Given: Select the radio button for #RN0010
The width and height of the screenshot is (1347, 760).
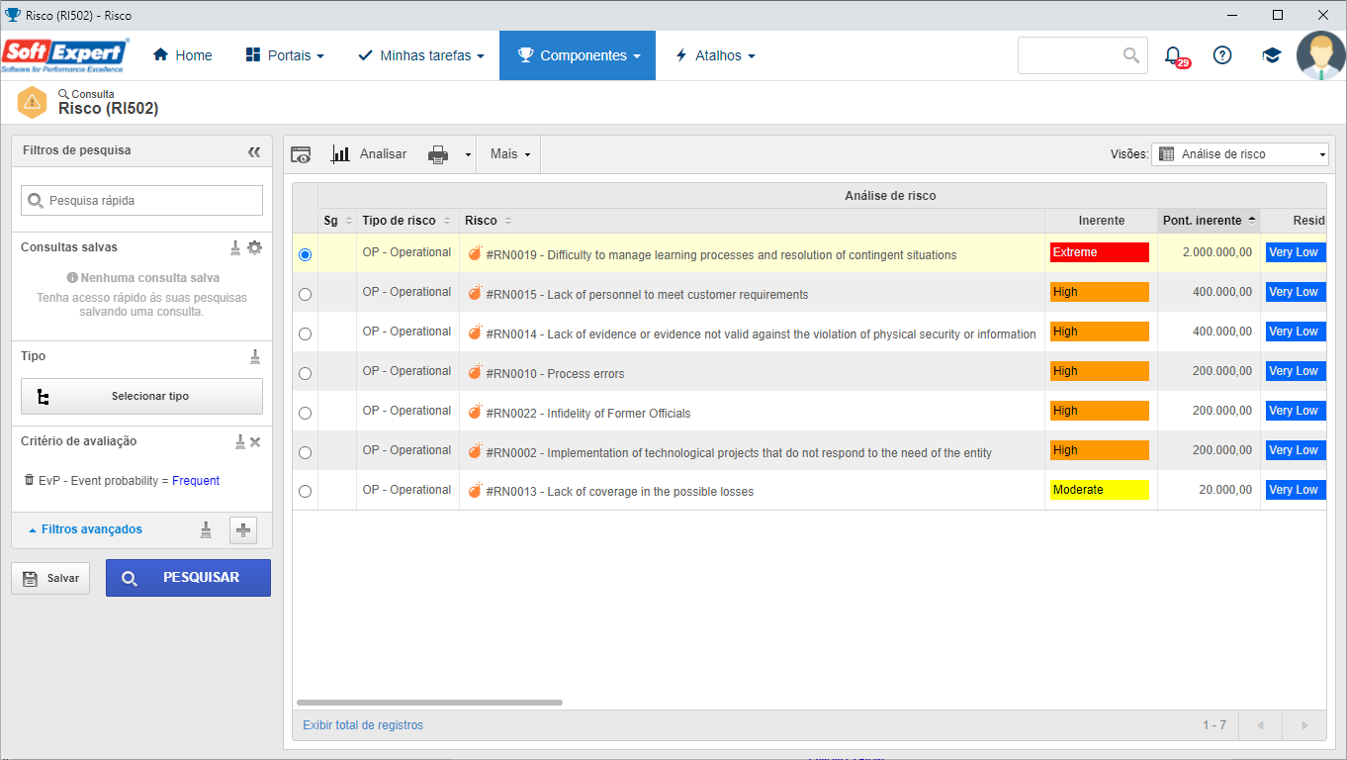Looking at the screenshot, I should point(305,373).
